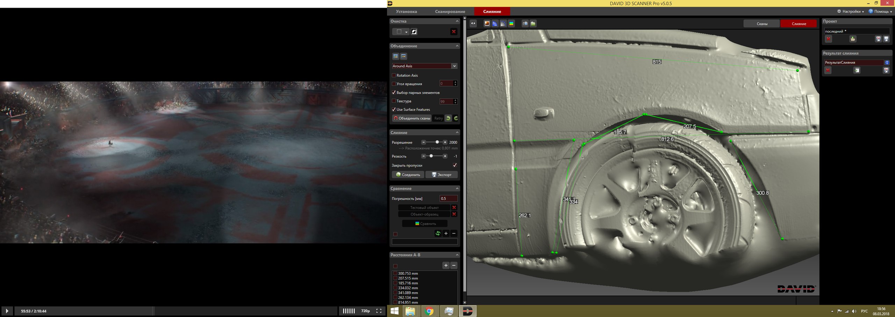Switch to the Сканирование tab
895x317 pixels.
pyautogui.click(x=450, y=12)
